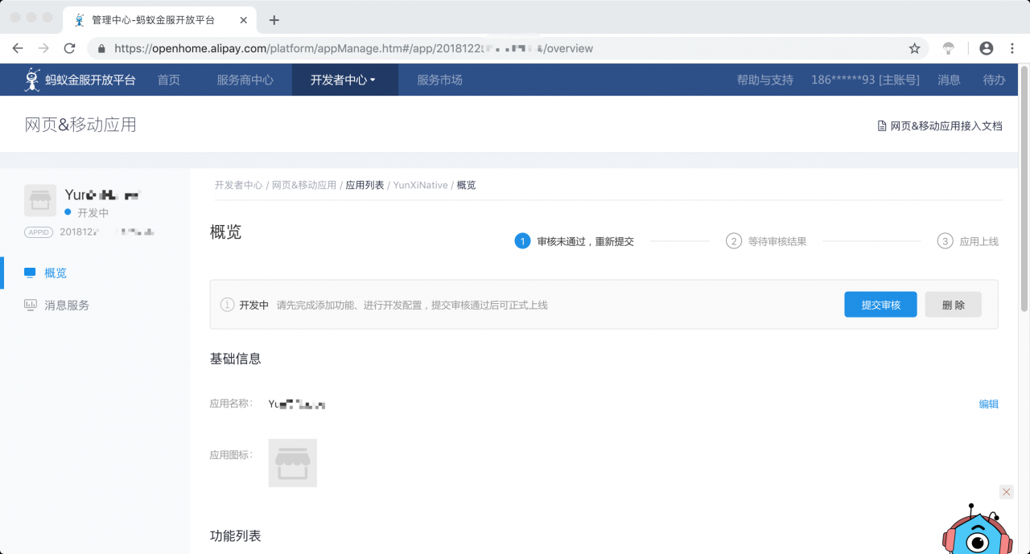Image resolution: width=1030 pixels, height=554 pixels.
Task: Open 帮助与支持 in the top bar
Action: (765, 80)
